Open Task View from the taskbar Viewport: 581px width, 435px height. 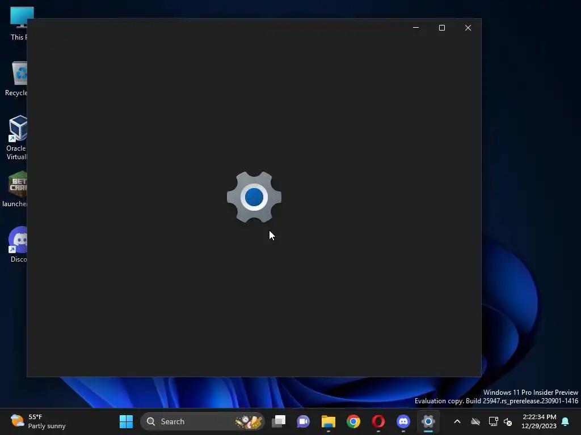pyautogui.click(x=279, y=421)
